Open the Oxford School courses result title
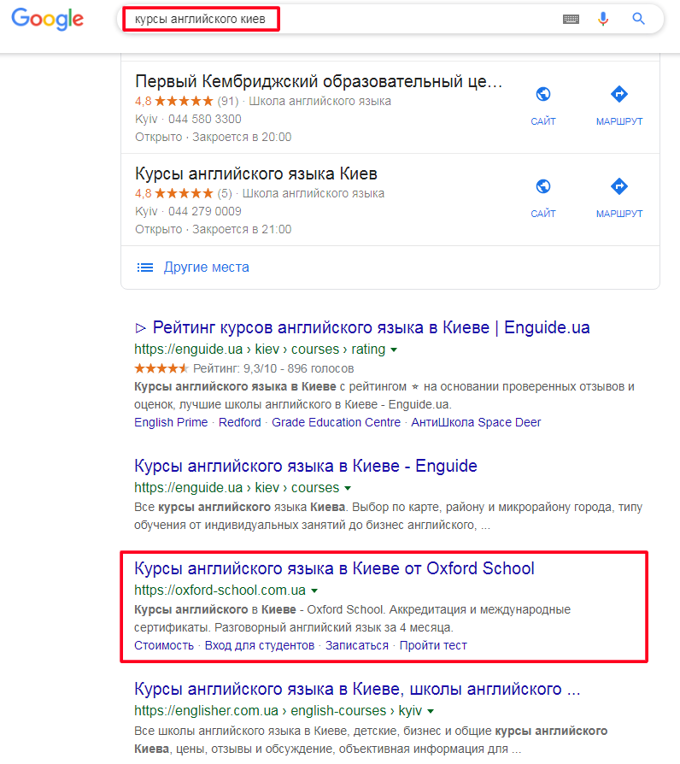This screenshot has width=680, height=764. coord(334,568)
